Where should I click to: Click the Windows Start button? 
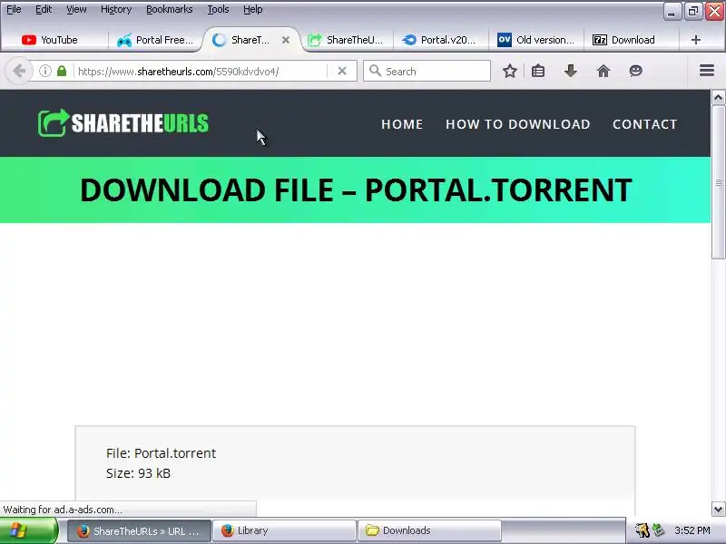[29, 530]
